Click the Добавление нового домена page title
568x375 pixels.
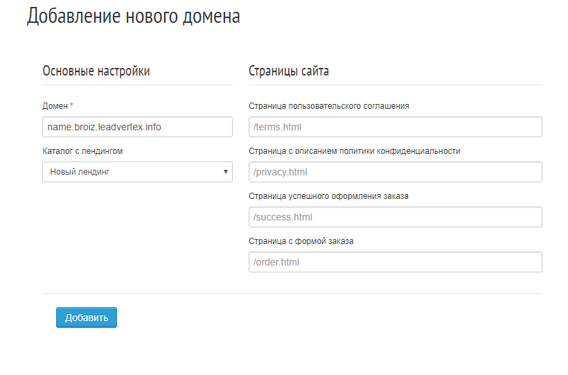pos(134,16)
